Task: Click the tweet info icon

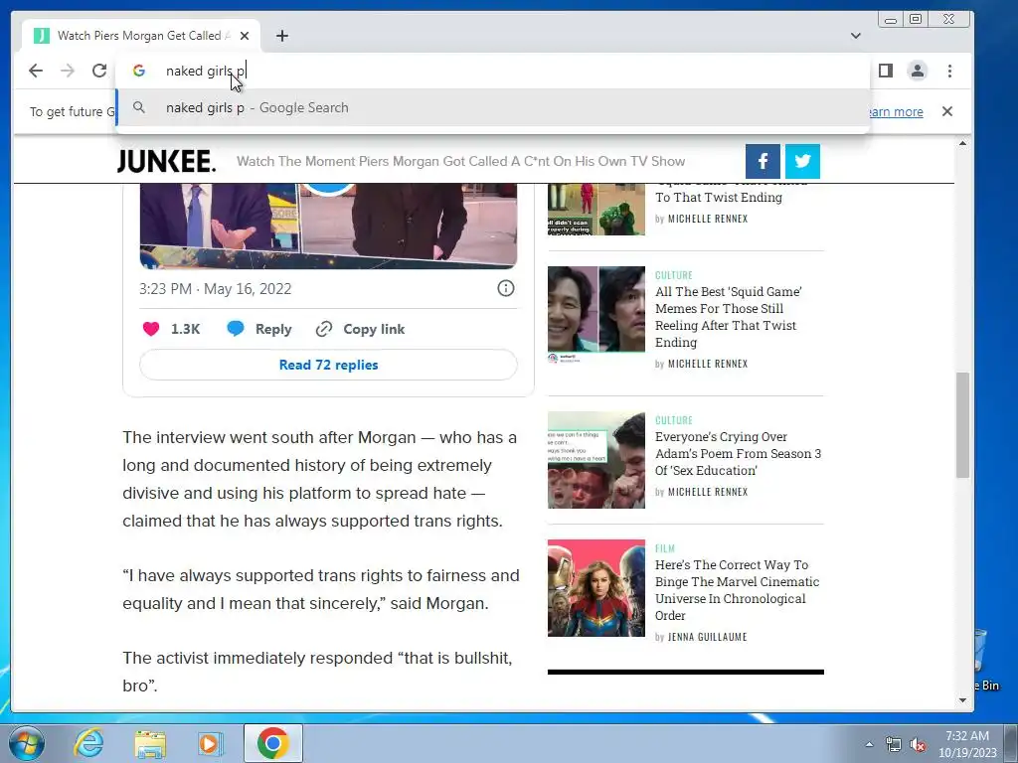Action: tap(506, 288)
